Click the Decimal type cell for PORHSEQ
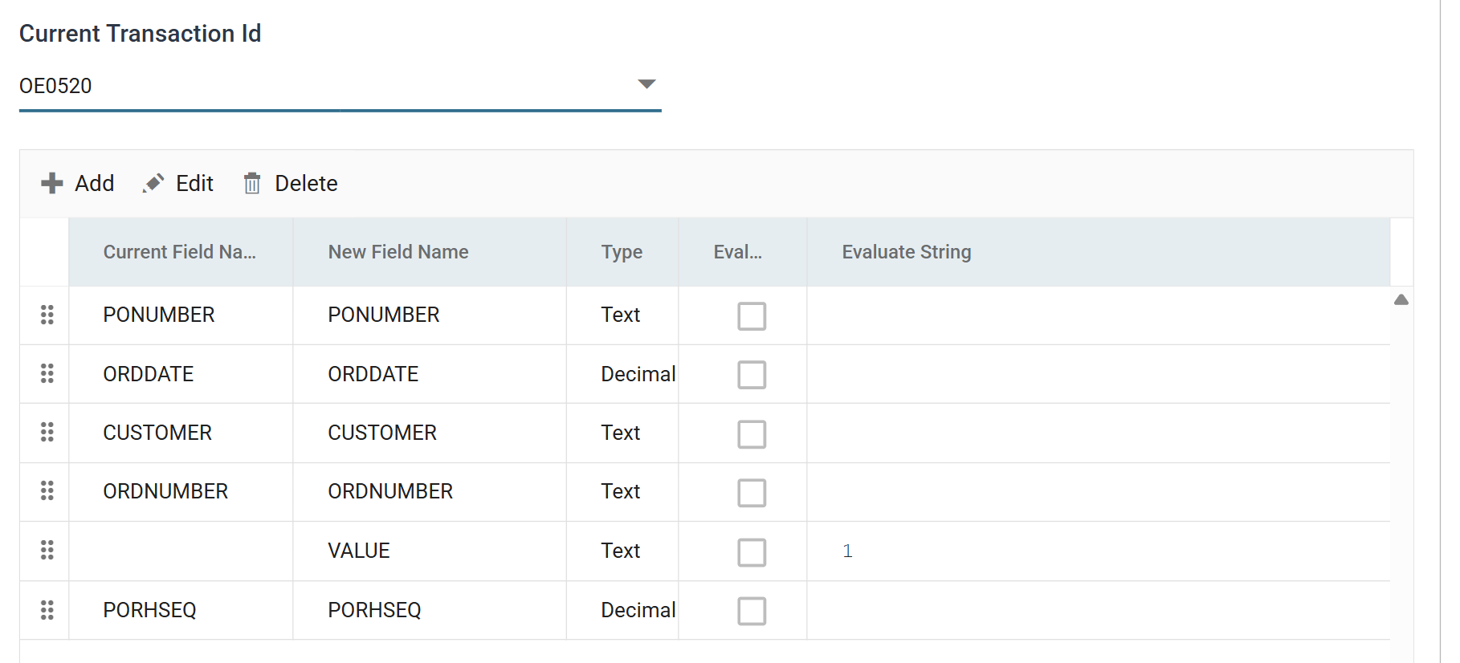 click(x=622, y=610)
